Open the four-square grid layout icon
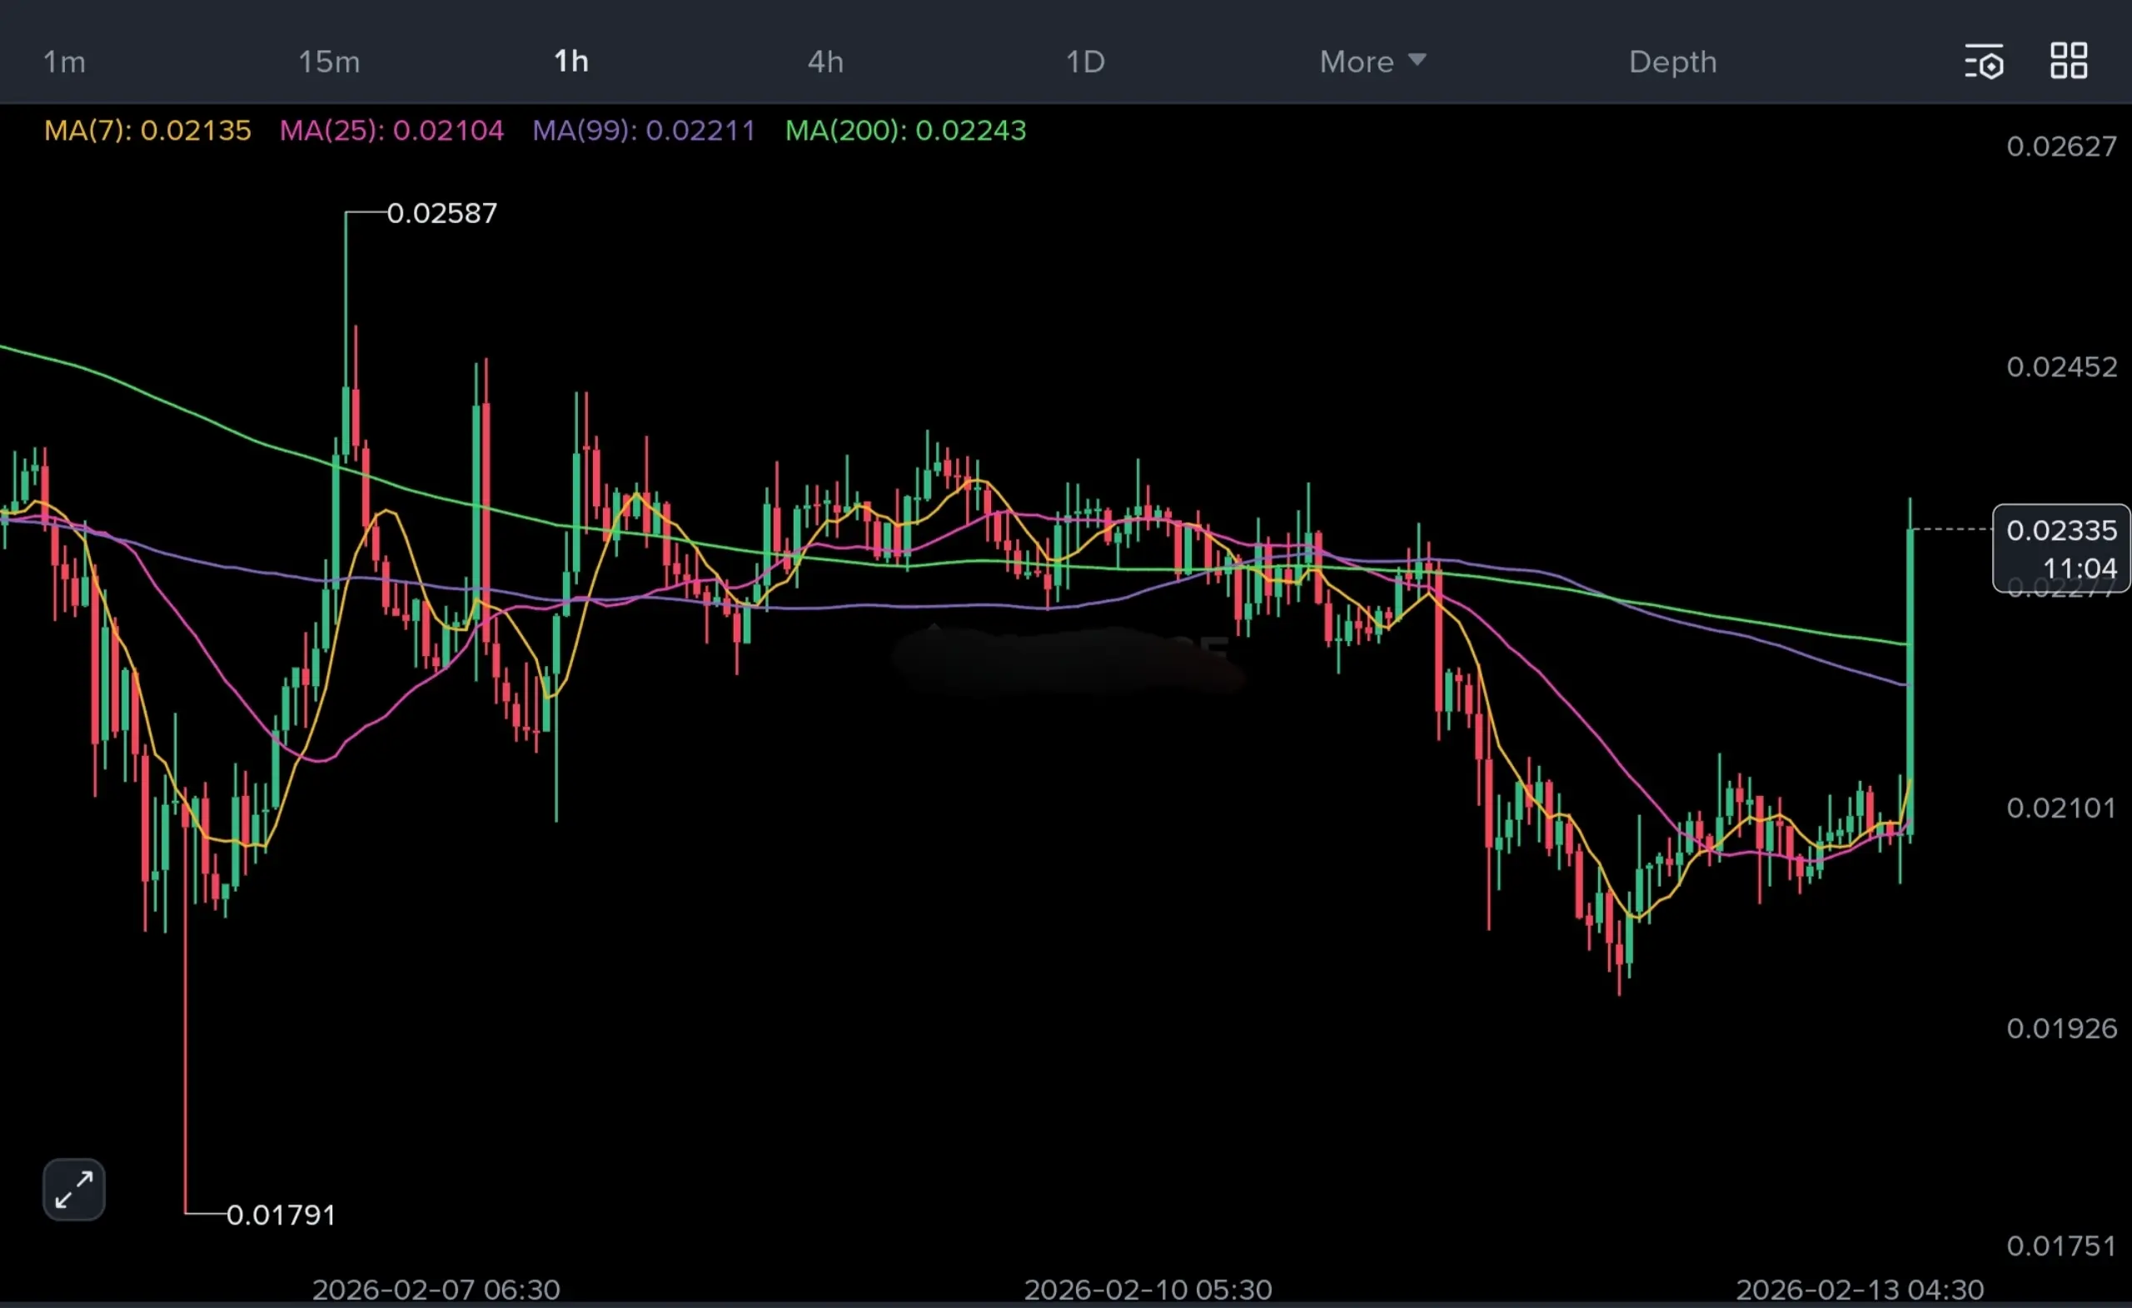2132x1308 pixels. pyautogui.click(x=2069, y=61)
